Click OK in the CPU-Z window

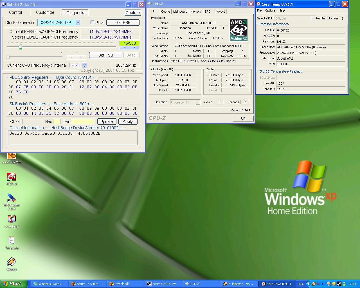click(243, 118)
